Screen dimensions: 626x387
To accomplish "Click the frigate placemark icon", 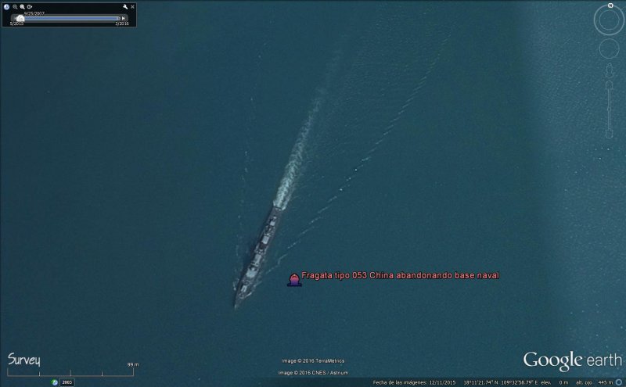I will point(294,279).
